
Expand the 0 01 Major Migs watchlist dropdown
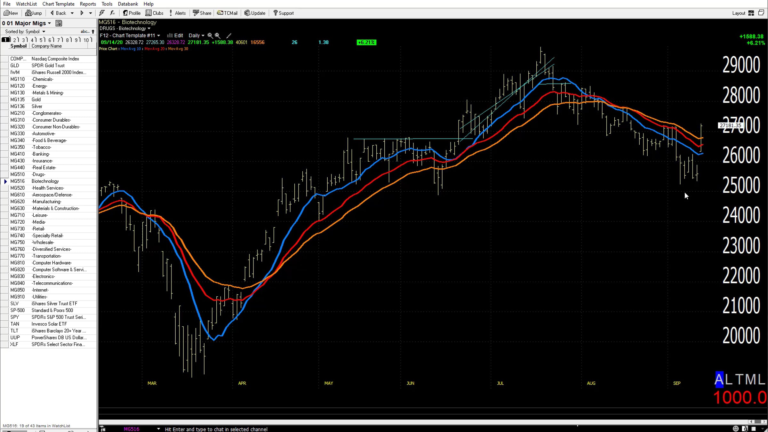[49, 23]
